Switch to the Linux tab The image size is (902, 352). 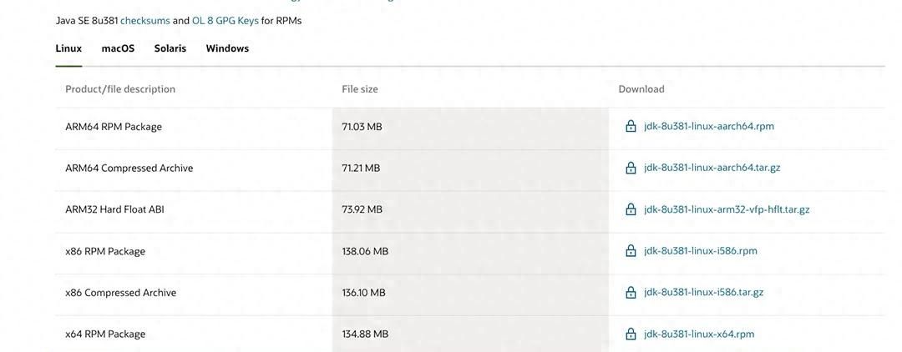pyautogui.click(x=68, y=48)
